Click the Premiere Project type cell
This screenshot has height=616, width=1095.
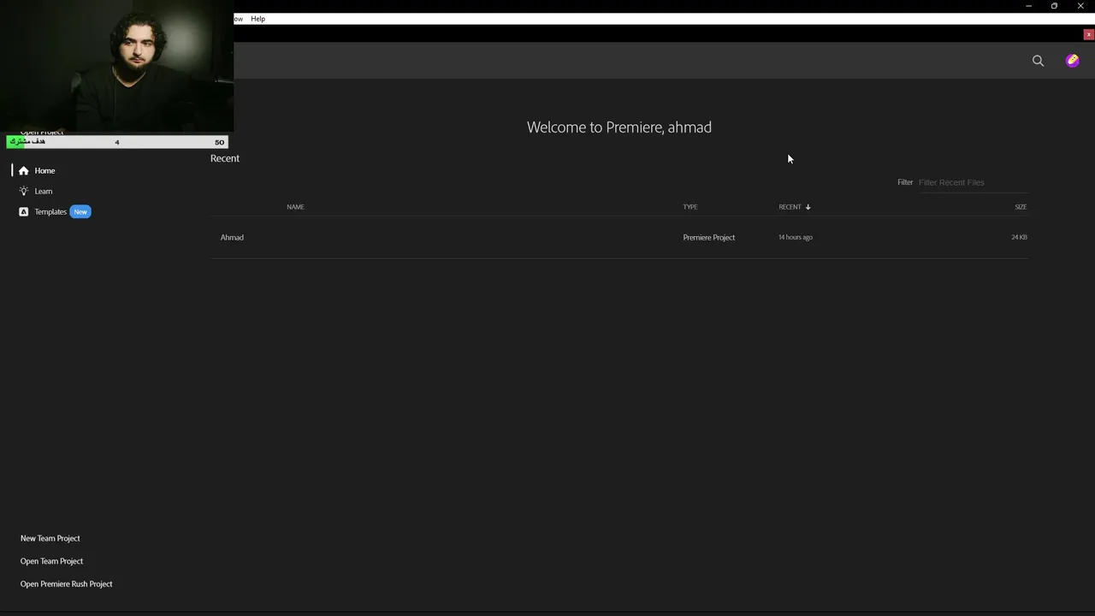point(708,237)
